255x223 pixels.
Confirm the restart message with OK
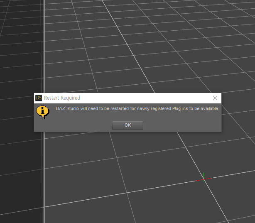(127, 125)
